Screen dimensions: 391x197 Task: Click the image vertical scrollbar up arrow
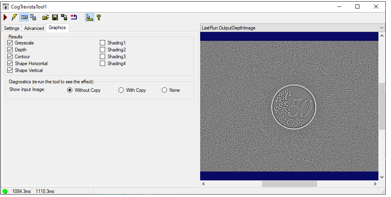tap(382, 36)
